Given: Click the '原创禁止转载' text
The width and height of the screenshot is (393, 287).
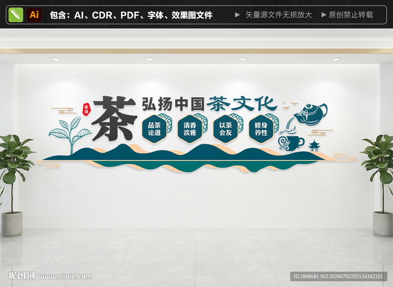Looking at the screenshot, I should (x=351, y=15).
